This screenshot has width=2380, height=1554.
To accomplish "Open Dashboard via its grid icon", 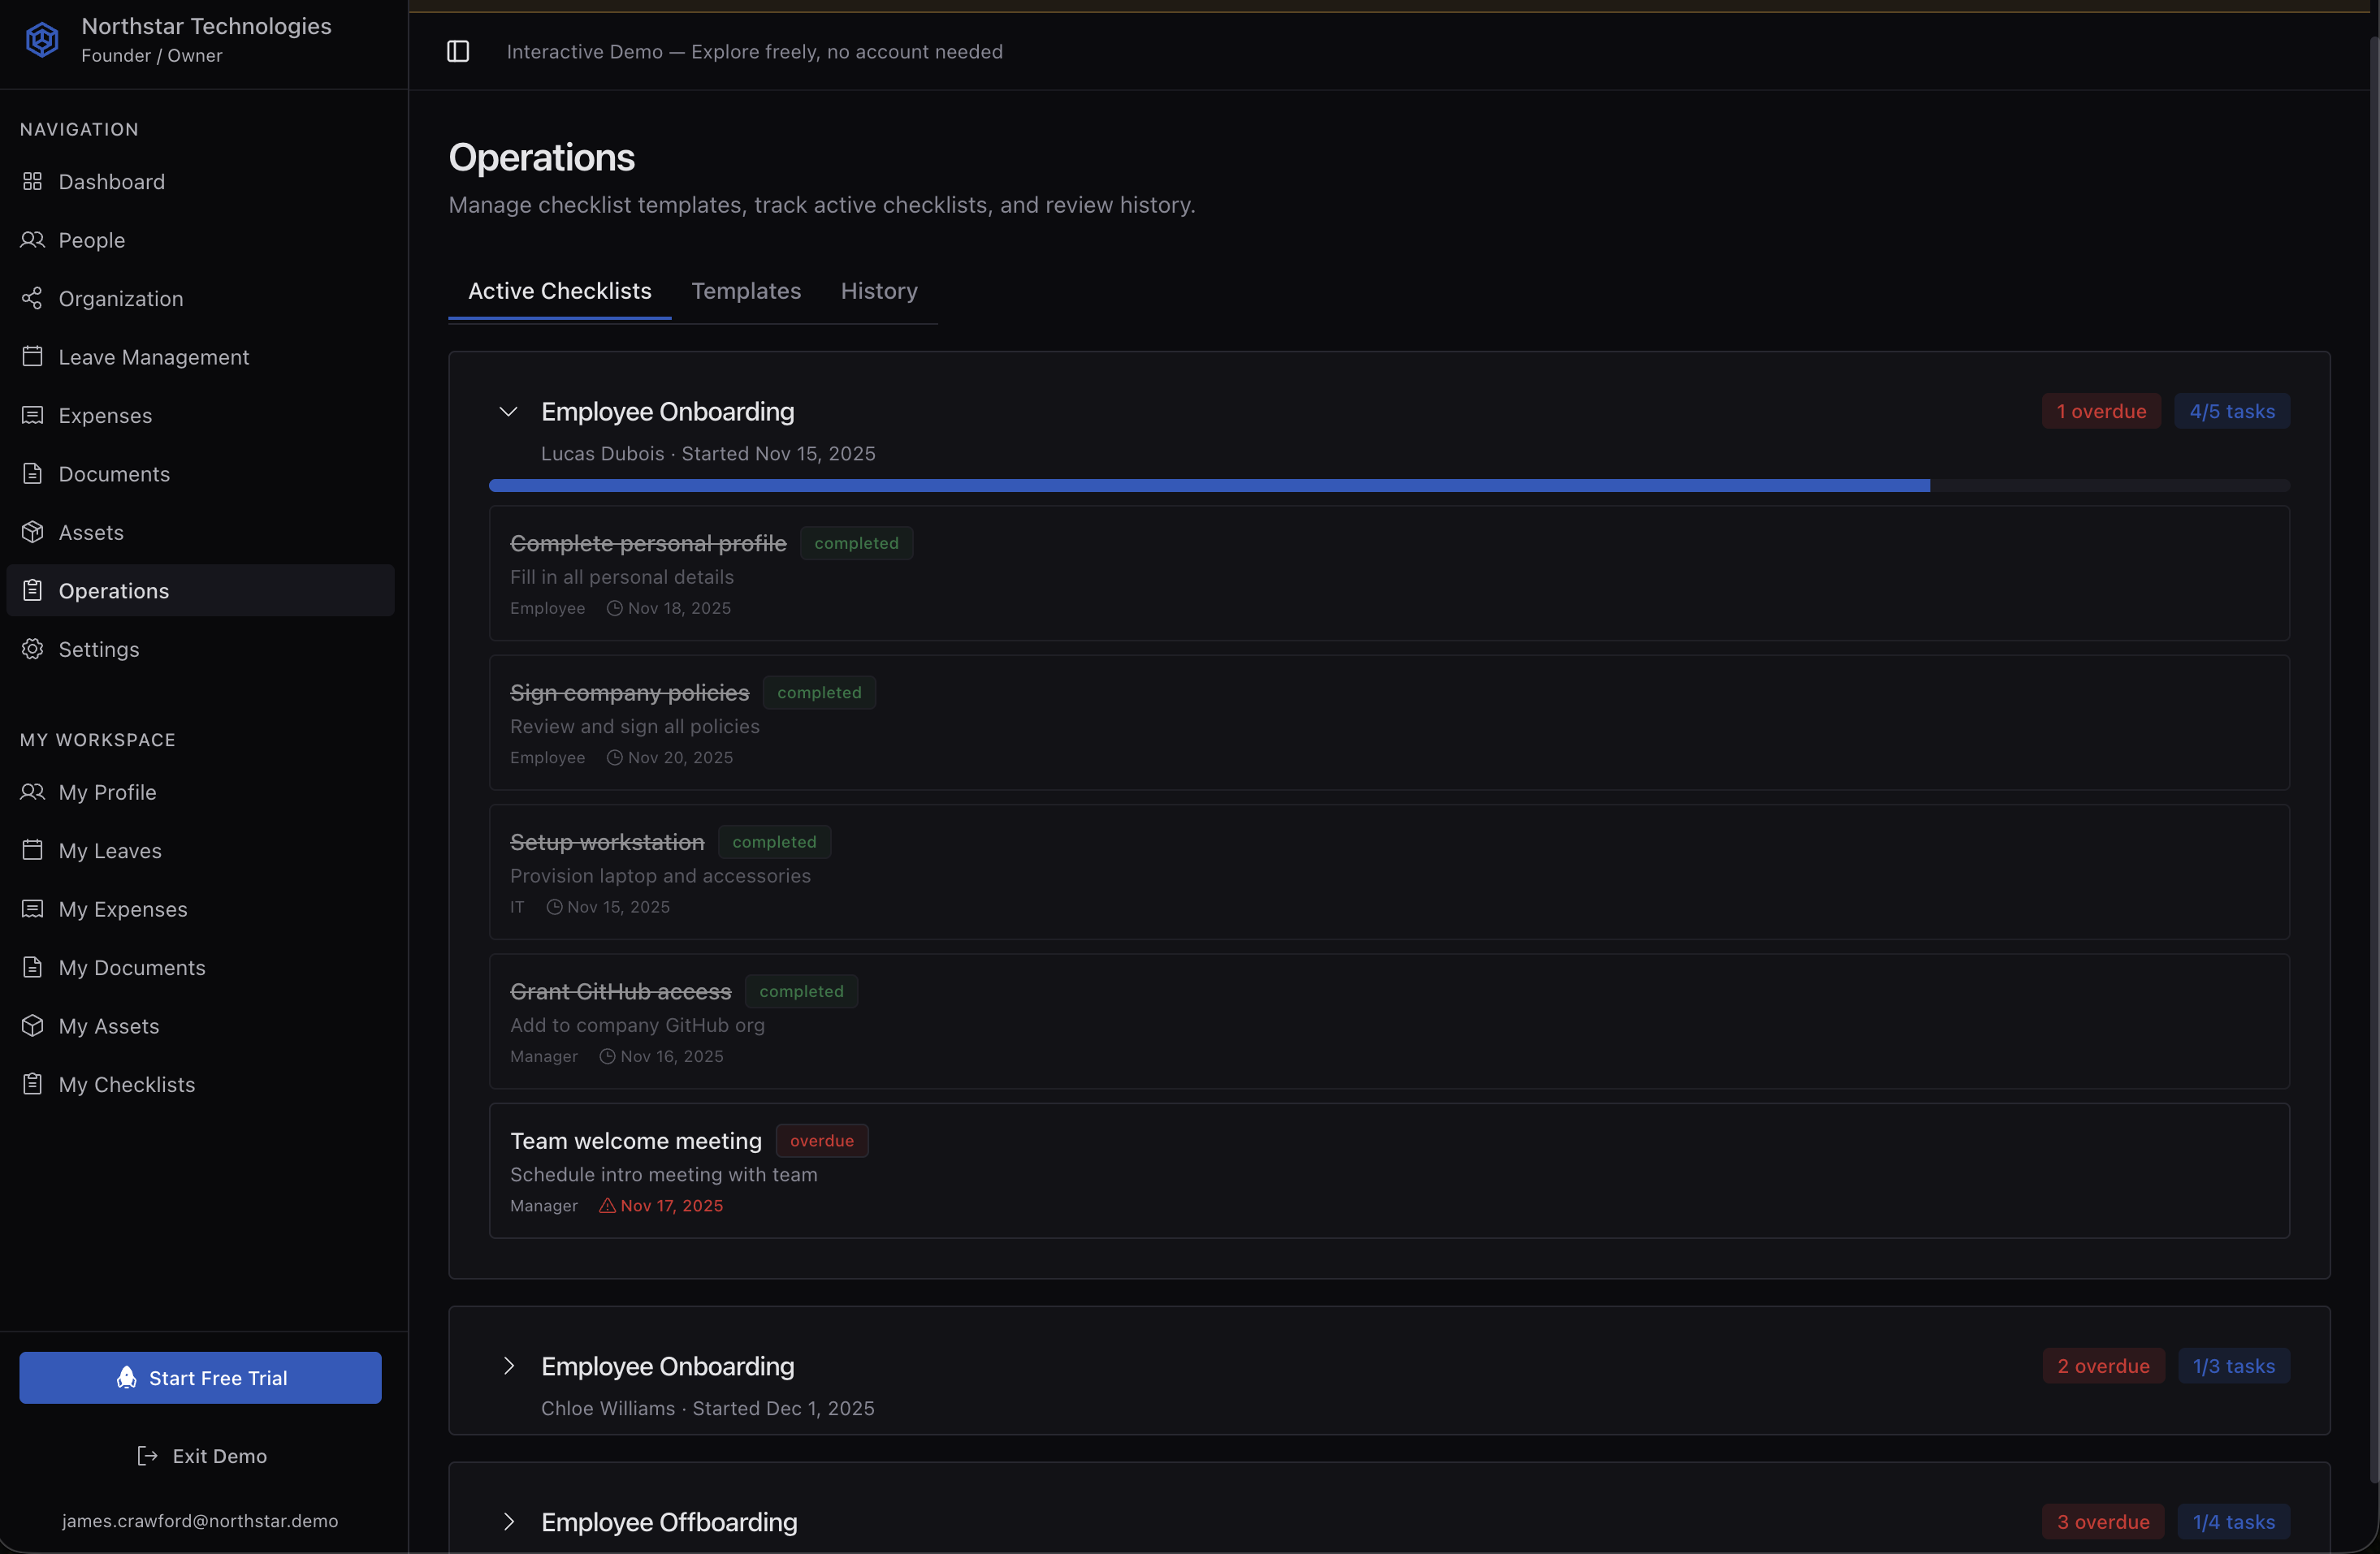I will [x=32, y=182].
